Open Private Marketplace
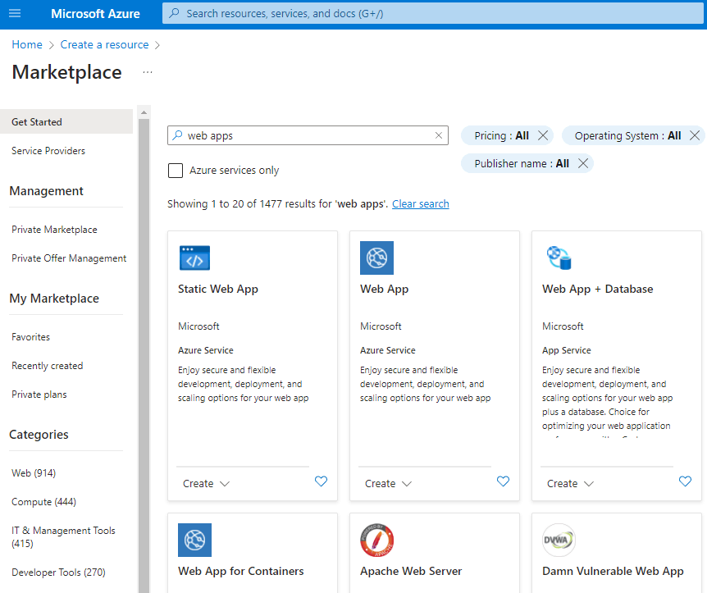 click(x=54, y=230)
